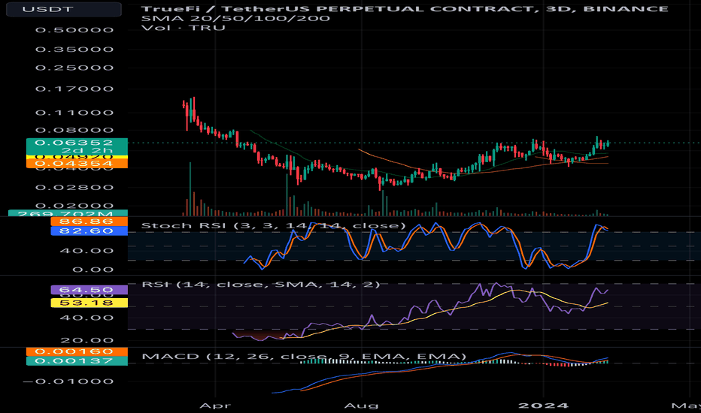Click the RSI value label 64.50

pos(89,290)
